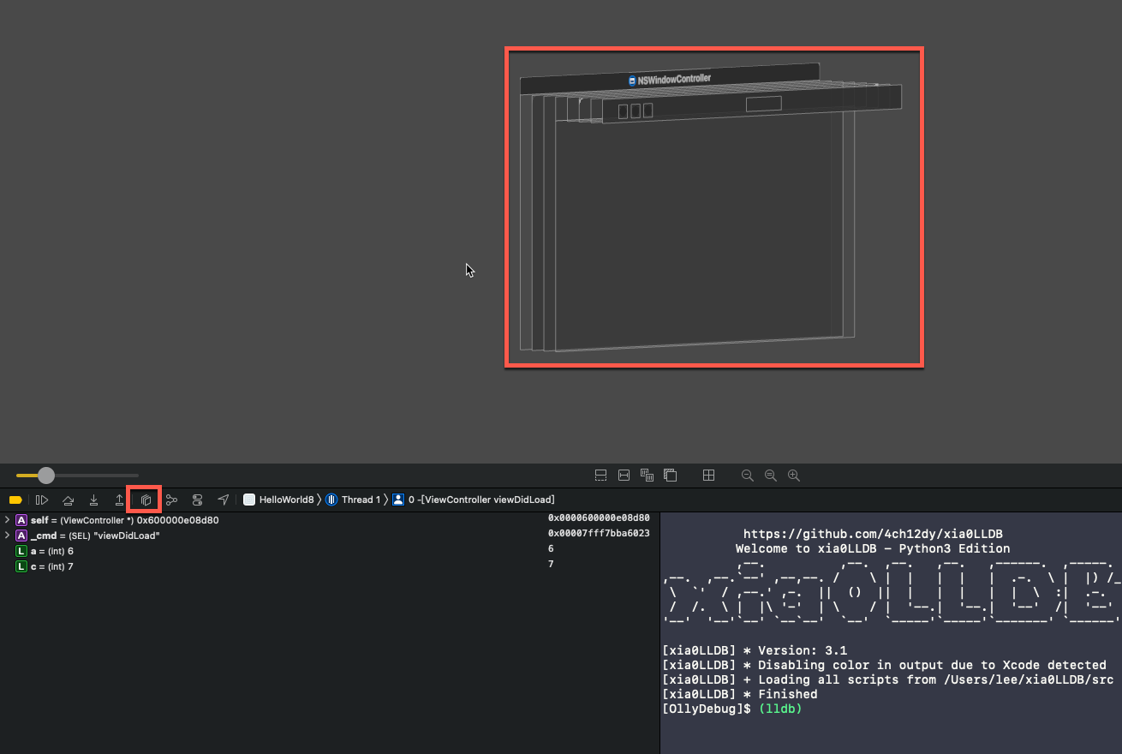The height and width of the screenshot is (754, 1122).
Task: Adjust the view hierarchy spacing slider knob
Action: click(x=46, y=476)
